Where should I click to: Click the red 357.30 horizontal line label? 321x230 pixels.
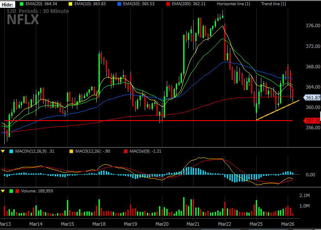tap(312, 121)
